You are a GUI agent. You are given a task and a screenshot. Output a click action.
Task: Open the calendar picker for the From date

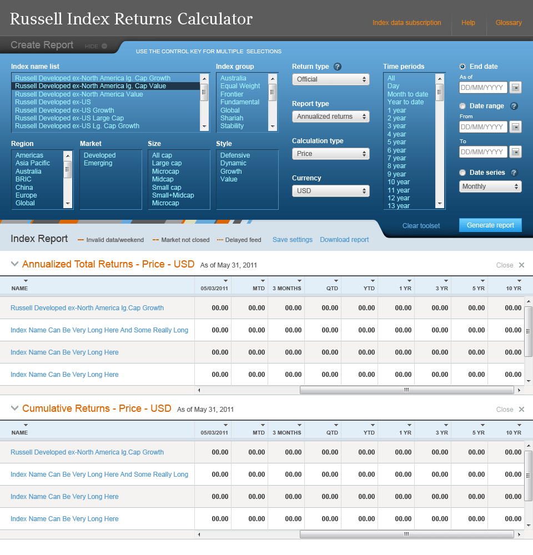pyautogui.click(x=515, y=127)
